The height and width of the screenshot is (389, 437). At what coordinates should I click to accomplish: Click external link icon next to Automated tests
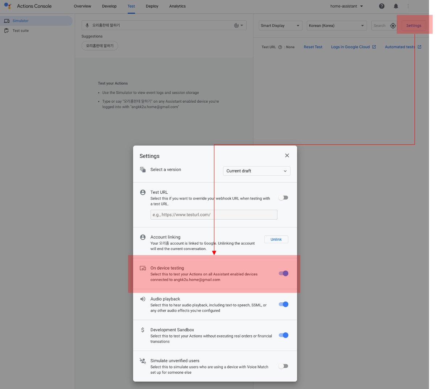420,47
